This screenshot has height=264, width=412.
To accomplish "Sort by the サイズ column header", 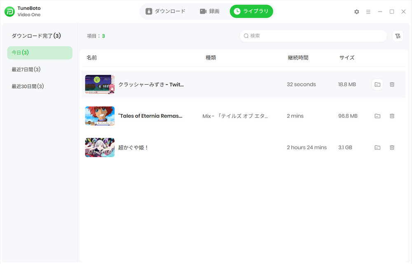I will 347,58.
